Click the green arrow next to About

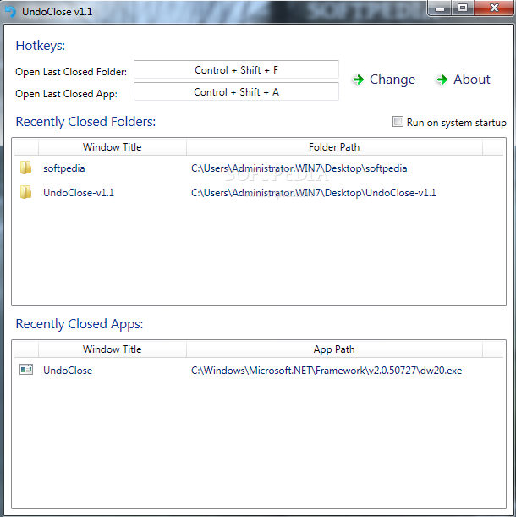click(442, 80)
